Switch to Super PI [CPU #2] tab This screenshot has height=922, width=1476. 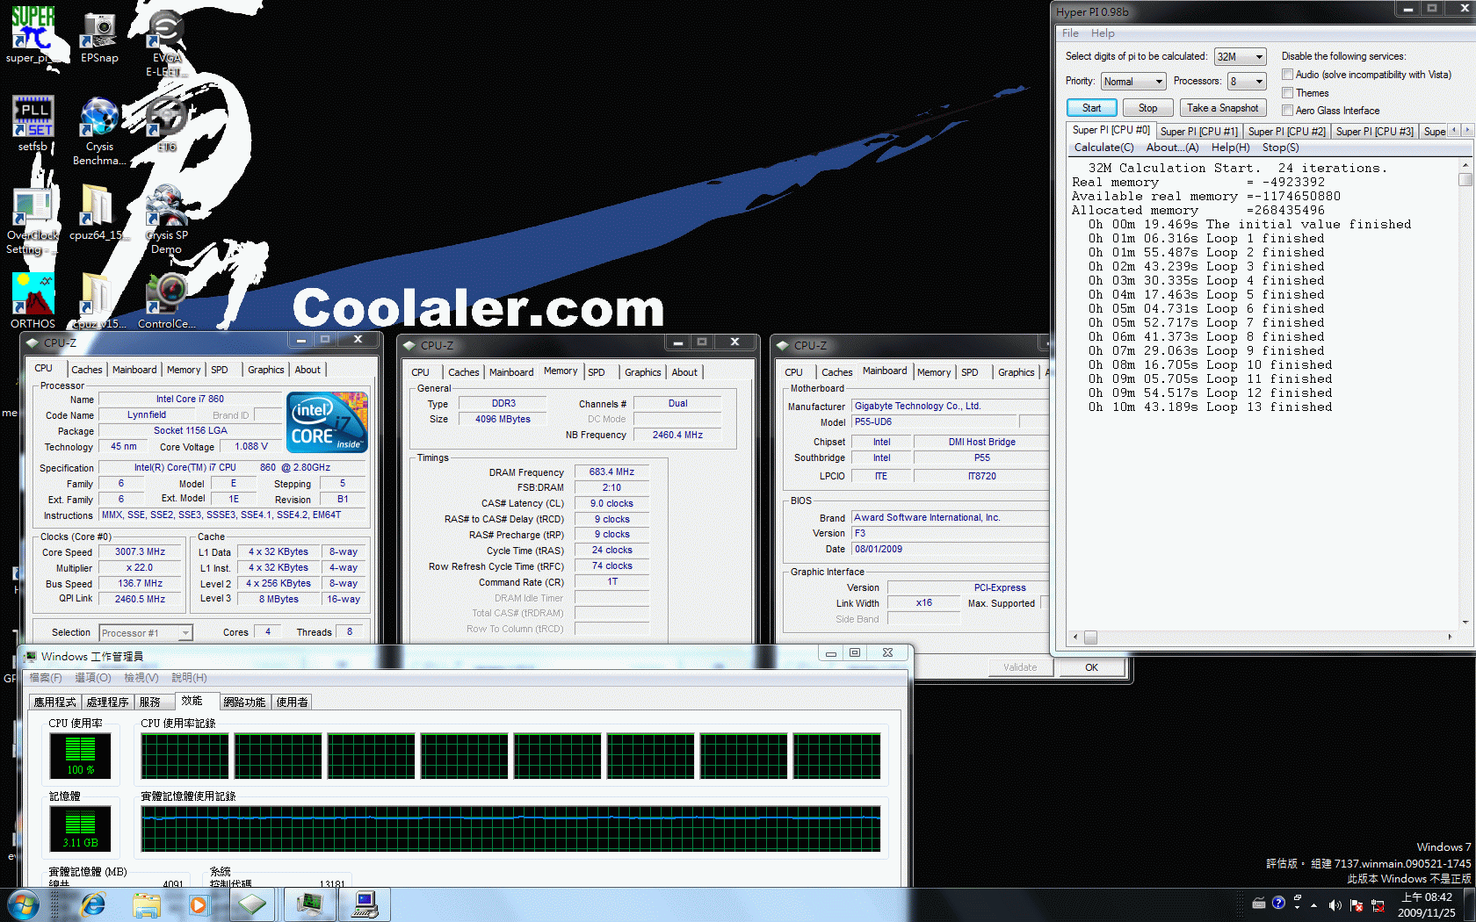pos(1286,132)
